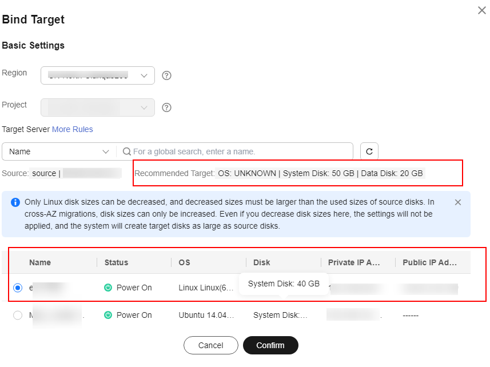The image size is (490, 367).
Task: Expand the Region dropdown
Action: 98,75
